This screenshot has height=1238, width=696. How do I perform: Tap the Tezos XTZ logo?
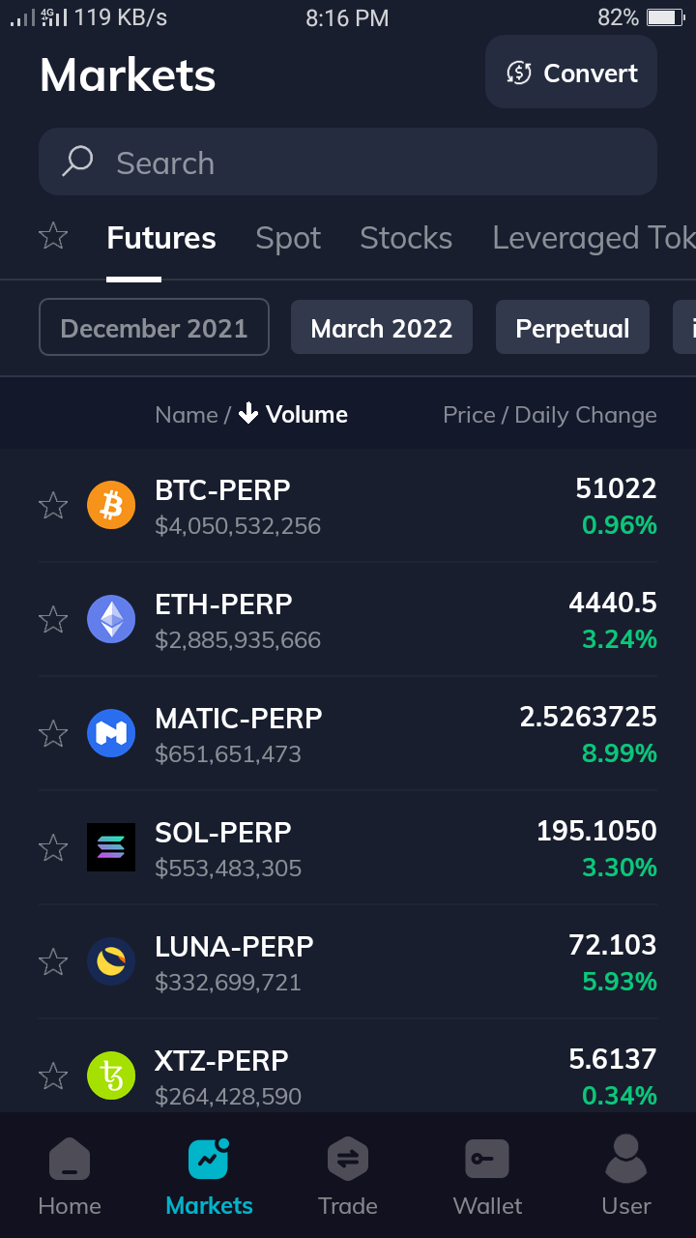point(111,1076)
